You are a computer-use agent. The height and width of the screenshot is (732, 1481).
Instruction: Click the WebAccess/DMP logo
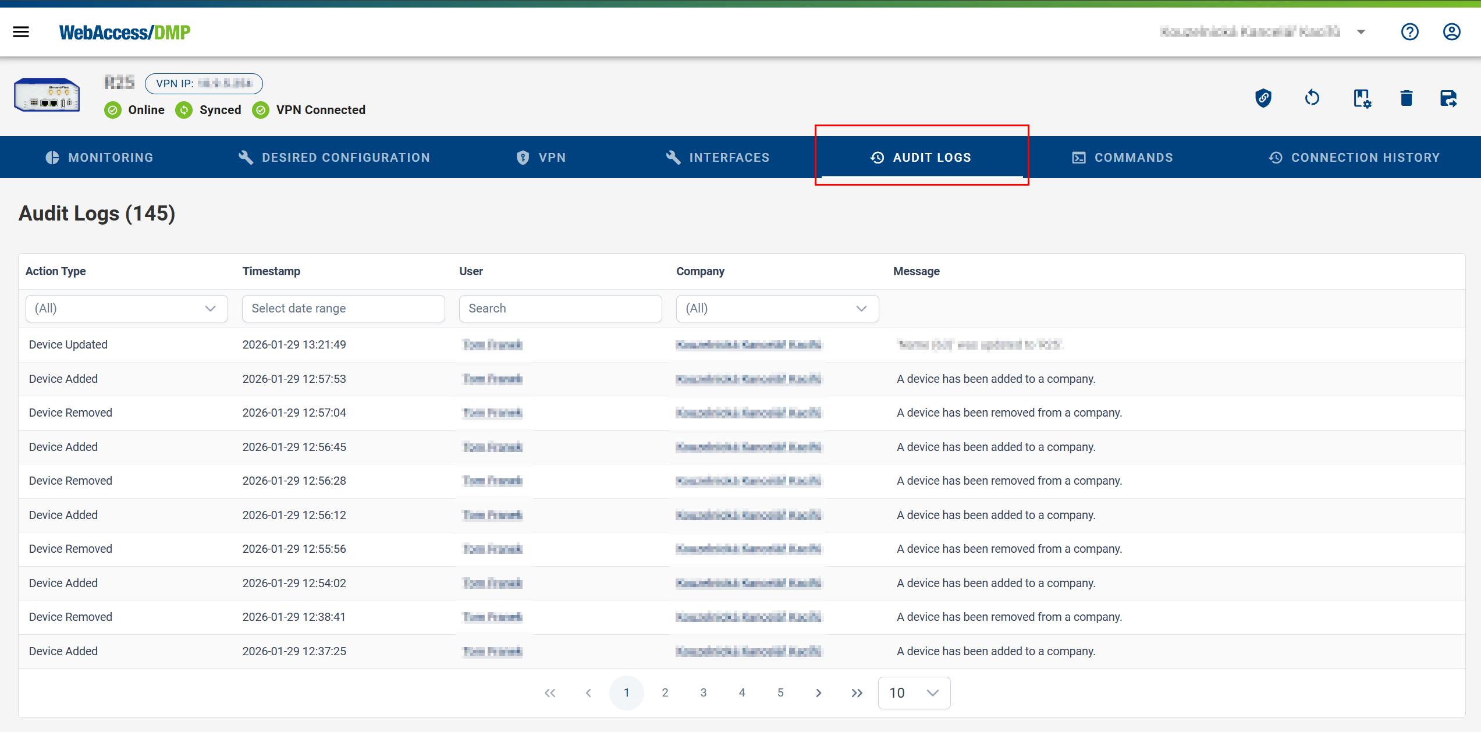(125, 31)
